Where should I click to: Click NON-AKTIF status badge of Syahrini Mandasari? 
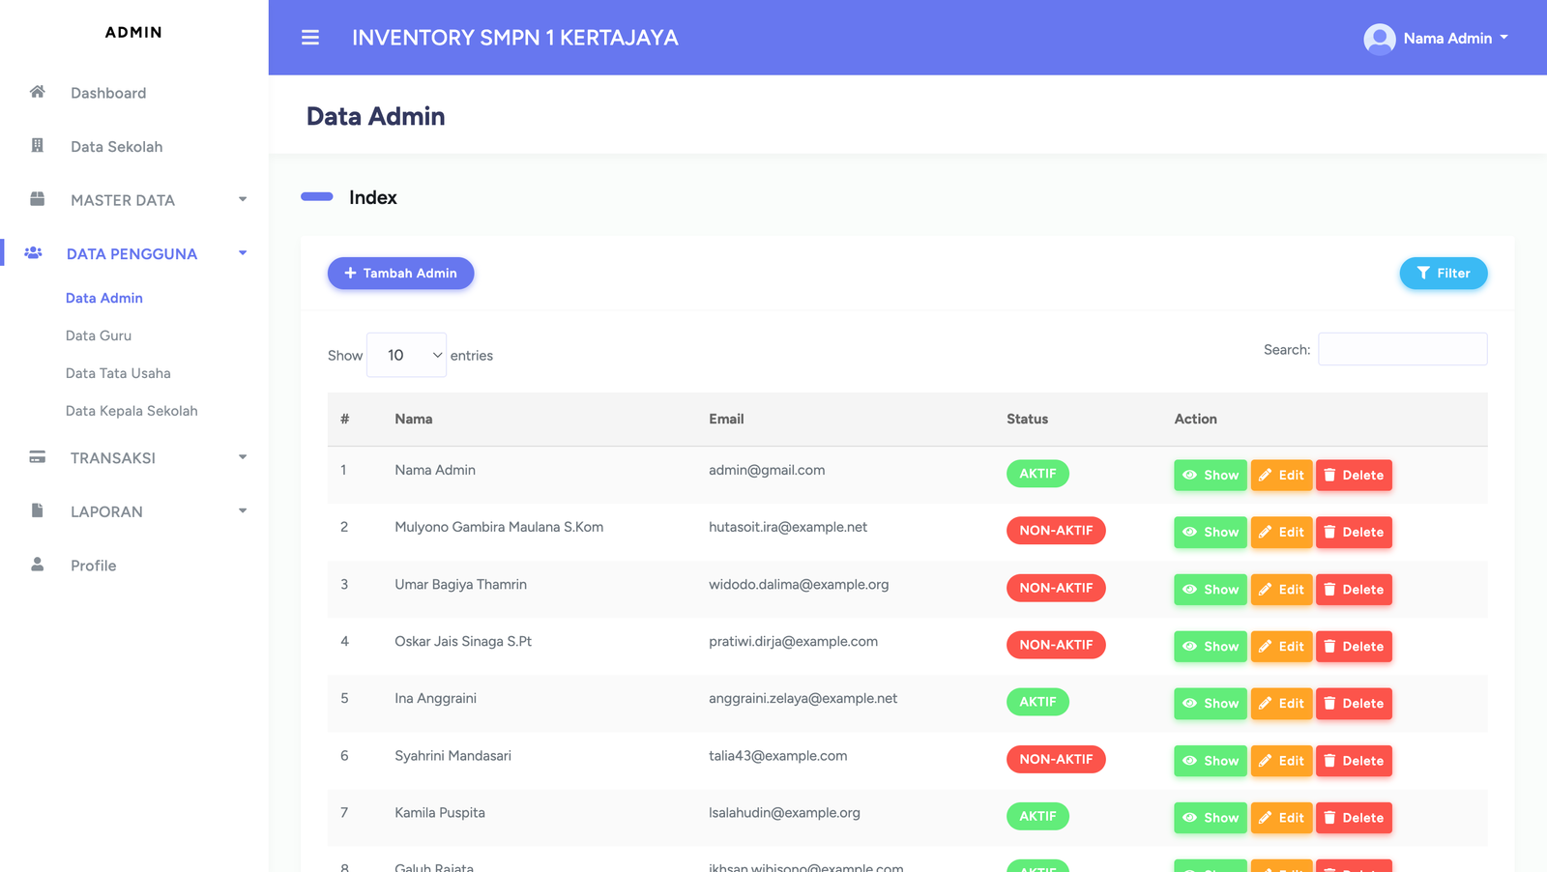click(1055, 760)
